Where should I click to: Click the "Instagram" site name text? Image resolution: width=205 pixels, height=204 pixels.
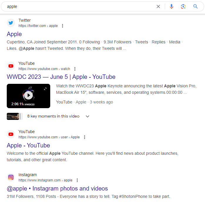[x=28, y=175]
